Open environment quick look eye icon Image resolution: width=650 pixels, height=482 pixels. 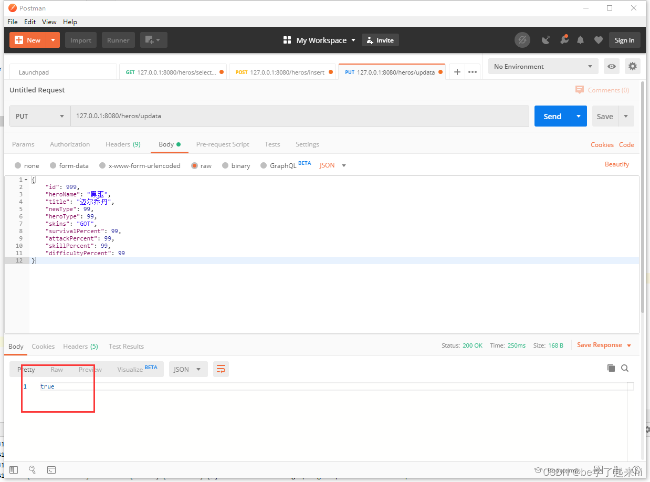click(x=611, y=67)
